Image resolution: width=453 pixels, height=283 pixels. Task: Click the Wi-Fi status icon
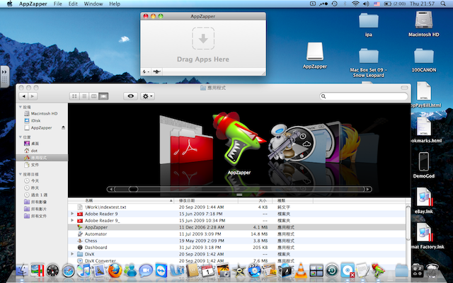[x=355, y=4]
